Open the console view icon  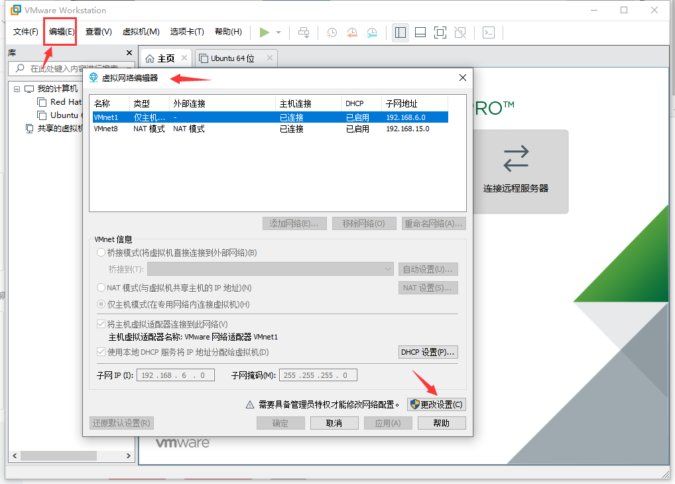[x=489, y=32]
